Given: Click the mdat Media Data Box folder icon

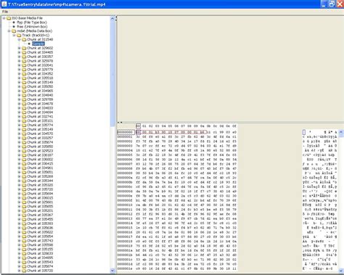Looking at the screenshot, I should coord(14,31).
